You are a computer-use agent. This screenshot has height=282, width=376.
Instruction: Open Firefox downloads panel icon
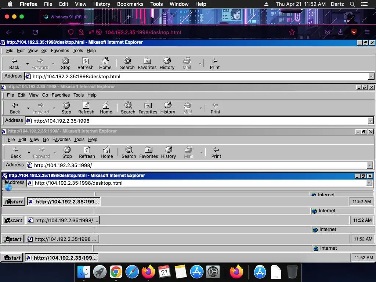[x=340, y=32]
